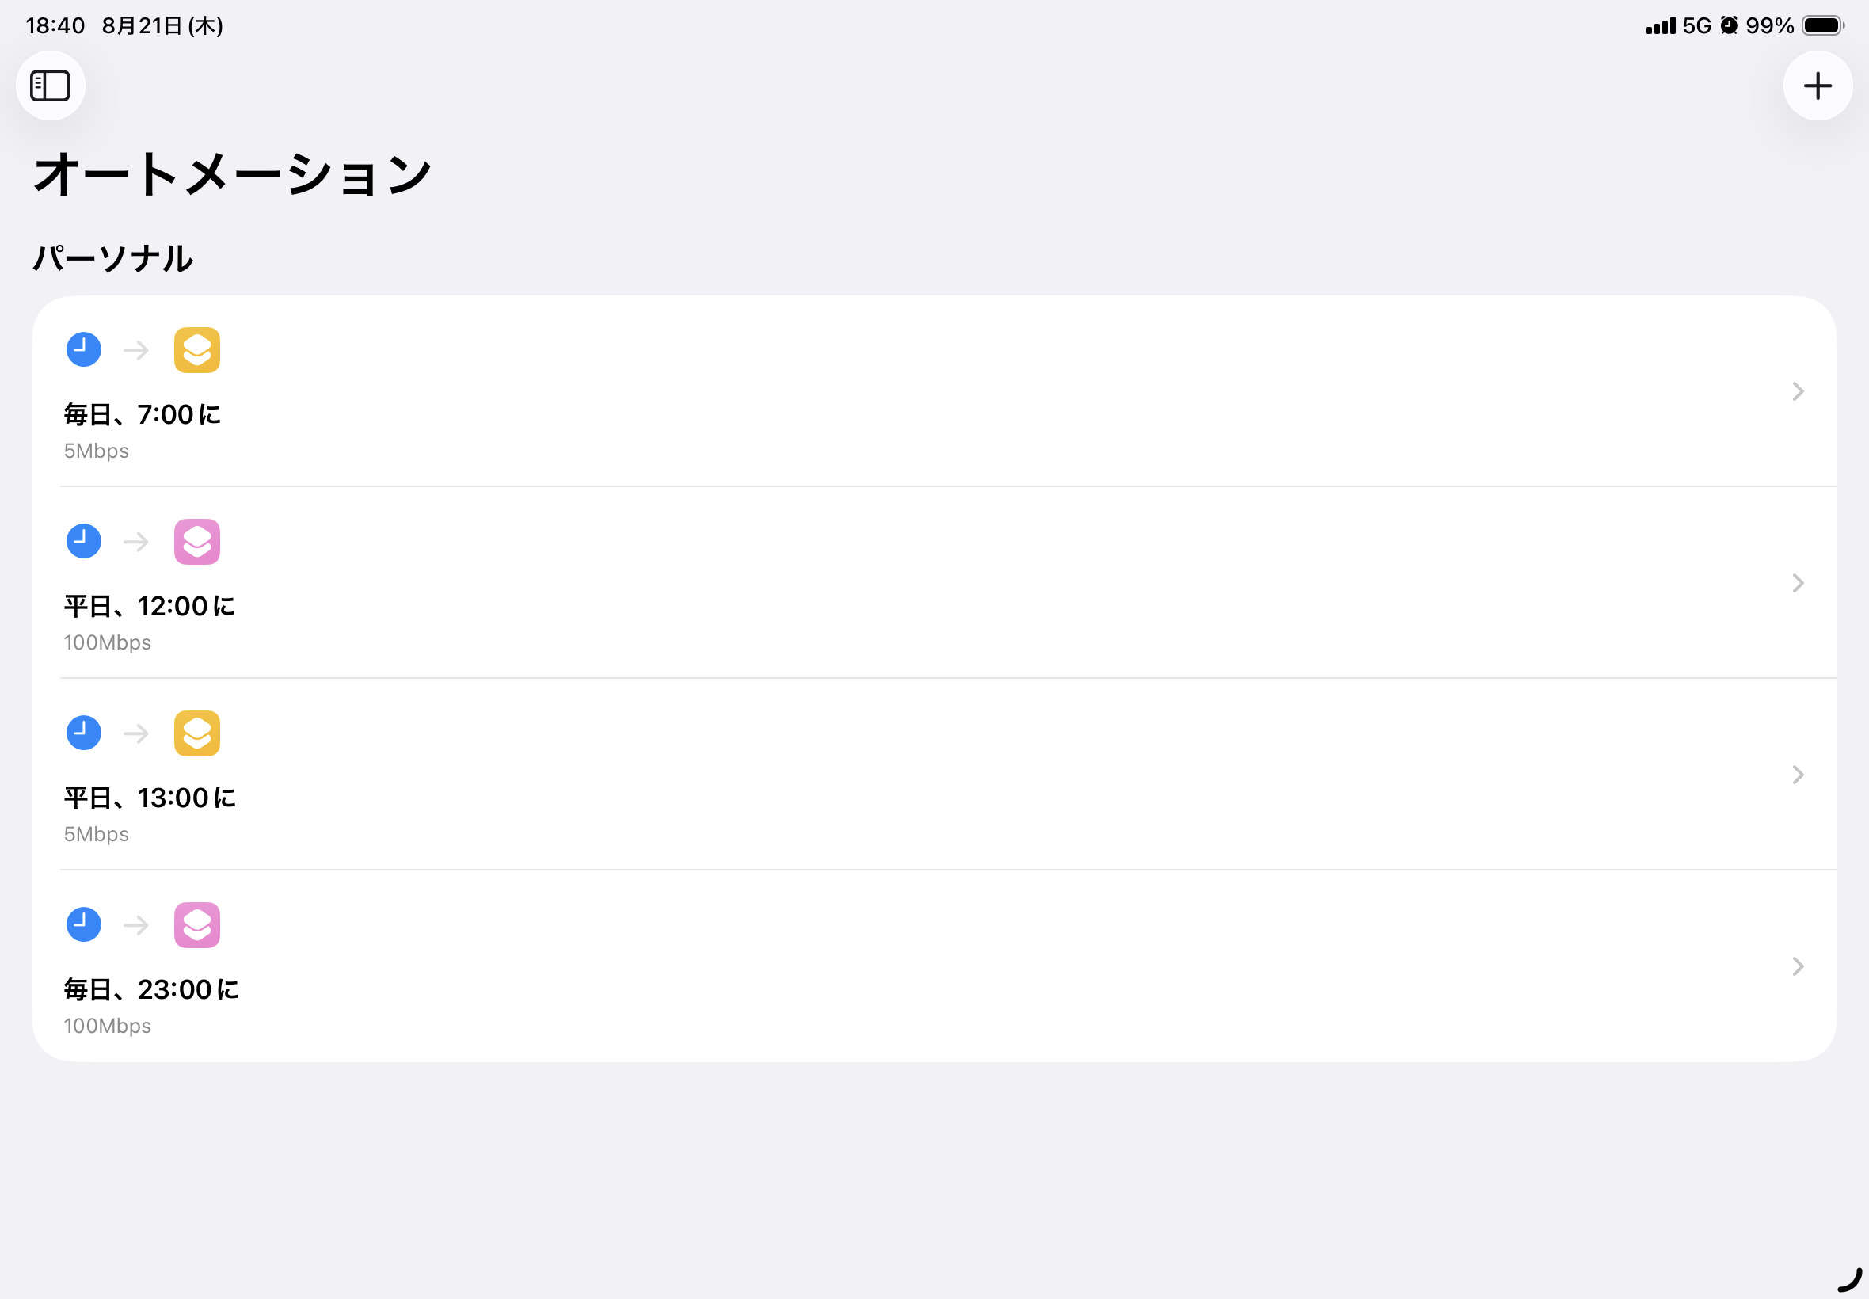Click the yellow shortcut icon for 13:00 automation
The width and height of the screenshot is (1869, 1299).
[197, 733]
